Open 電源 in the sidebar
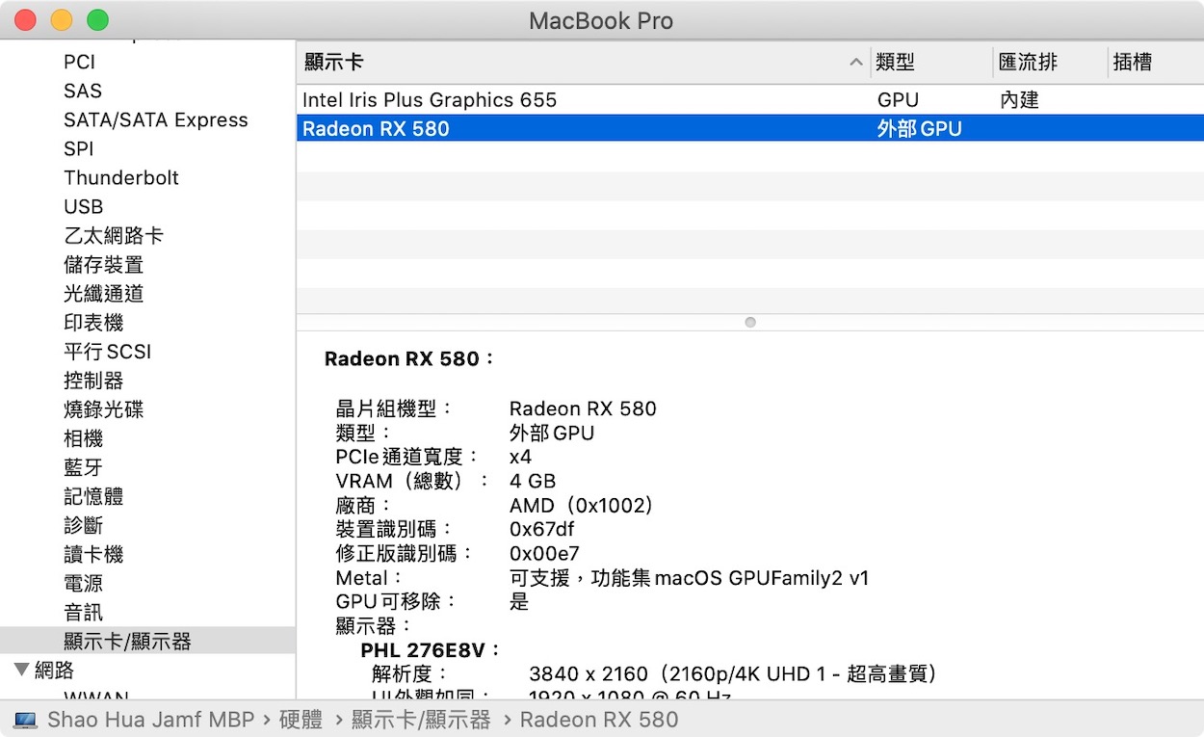Viewport: 1204px width, 737px height. click(x=83, y=584)
